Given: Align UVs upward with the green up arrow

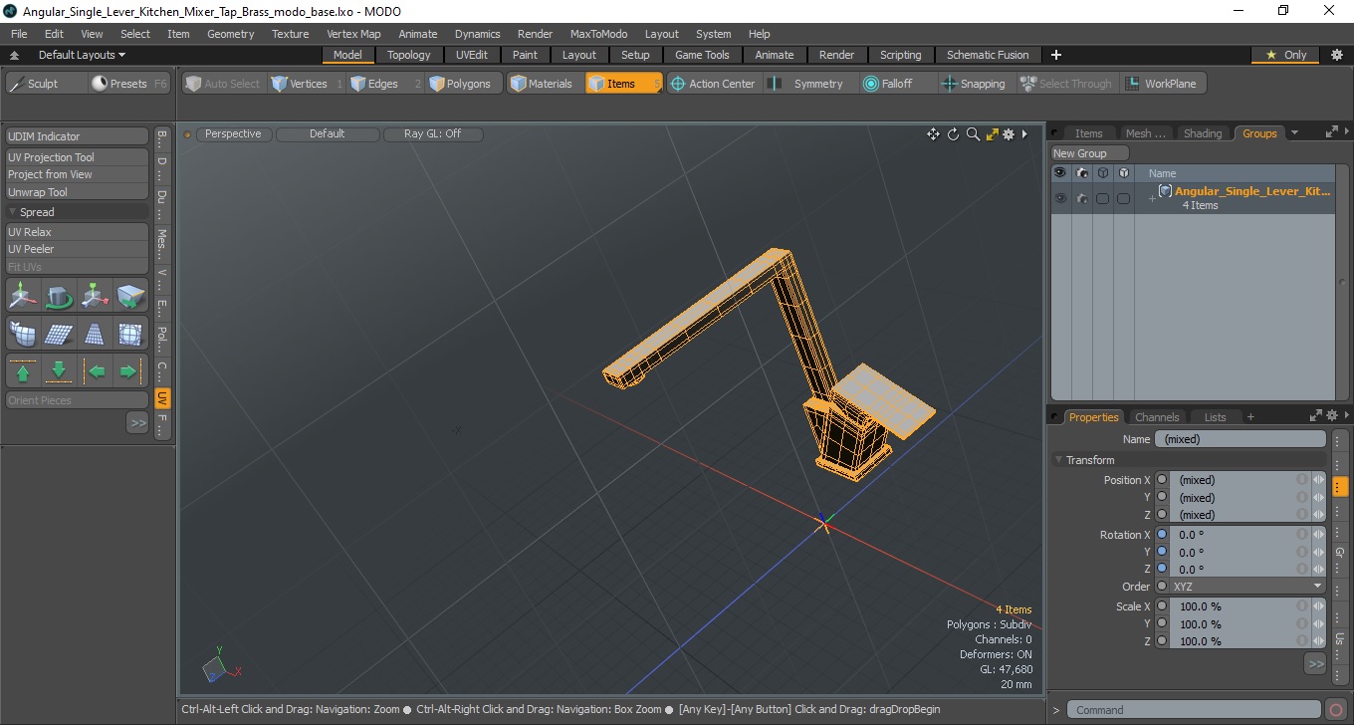Looking at the screenshot, I should point(23,371).
